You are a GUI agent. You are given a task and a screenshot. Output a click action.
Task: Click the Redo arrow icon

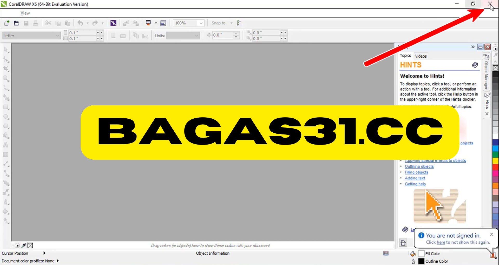coord(95,23)
